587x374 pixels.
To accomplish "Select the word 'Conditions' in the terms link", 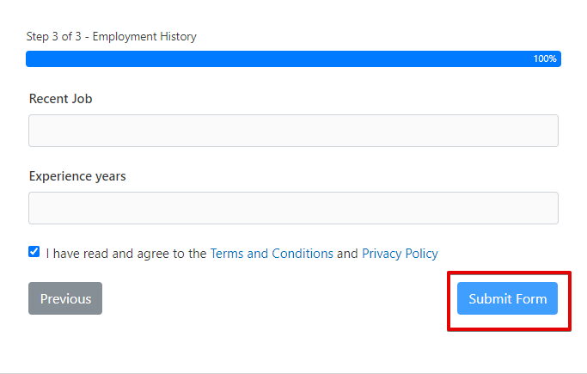I will coord(303,254).
